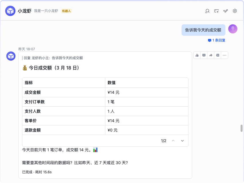This screenshot has width=244, height=183.
Task: Forward the message with arrow icon
Action: pyautogui.click(x=211, y=55)
